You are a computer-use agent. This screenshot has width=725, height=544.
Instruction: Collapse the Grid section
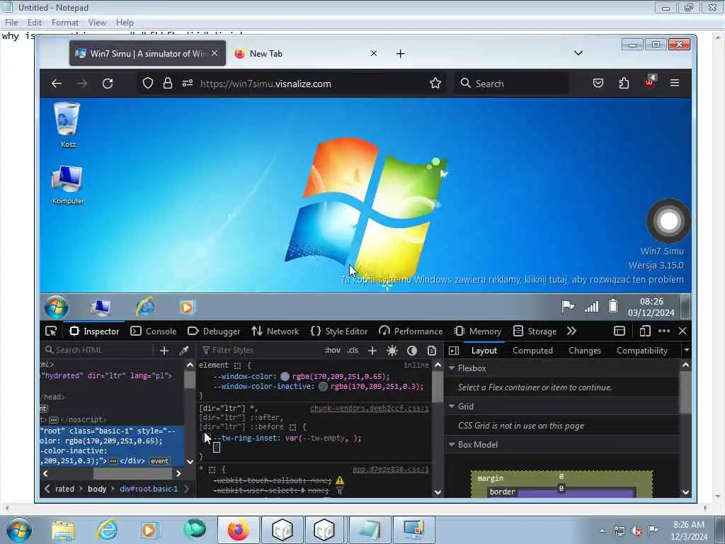coord(452,406)
